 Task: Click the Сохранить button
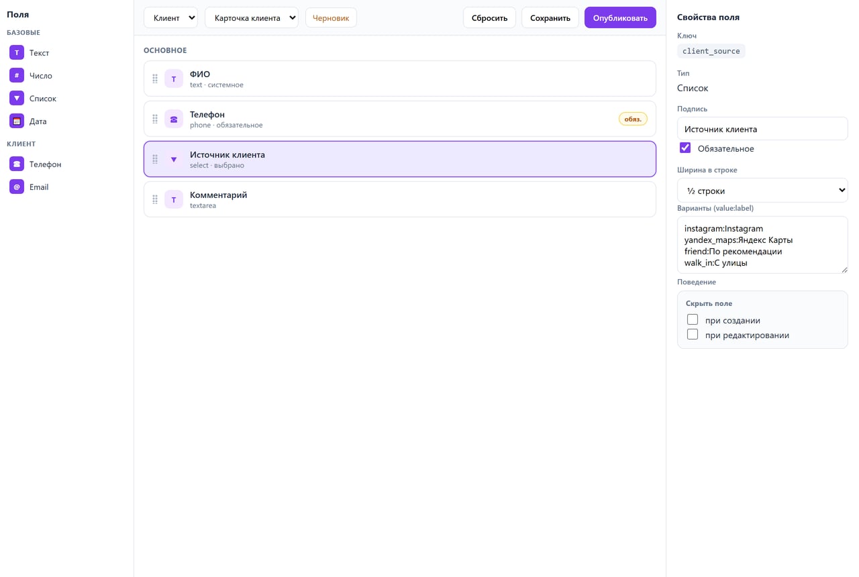pos(550,18)
